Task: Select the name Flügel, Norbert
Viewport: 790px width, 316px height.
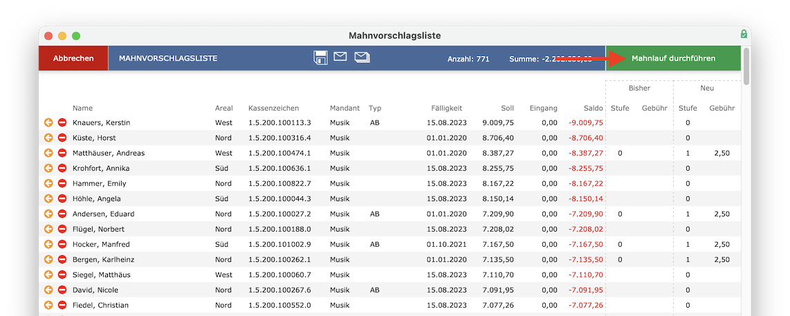Action: [x=99, y=229]
